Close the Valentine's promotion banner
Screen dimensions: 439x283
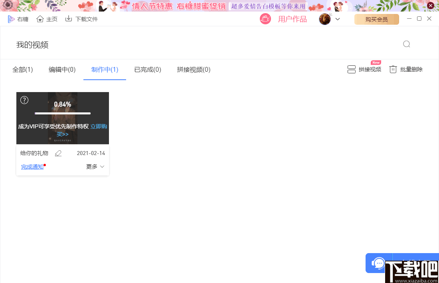coord(431,5)
